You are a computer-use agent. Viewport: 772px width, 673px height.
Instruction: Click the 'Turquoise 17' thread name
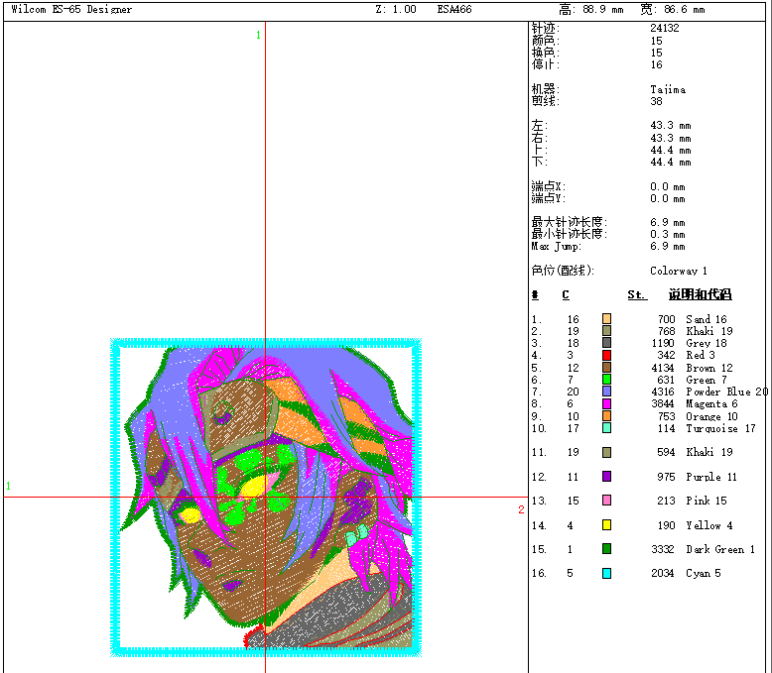[720, 428]
